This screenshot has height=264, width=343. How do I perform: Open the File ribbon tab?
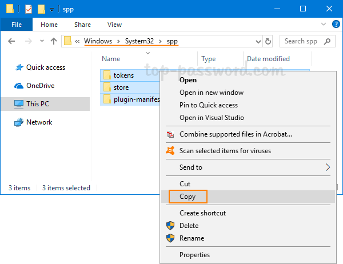17,25
